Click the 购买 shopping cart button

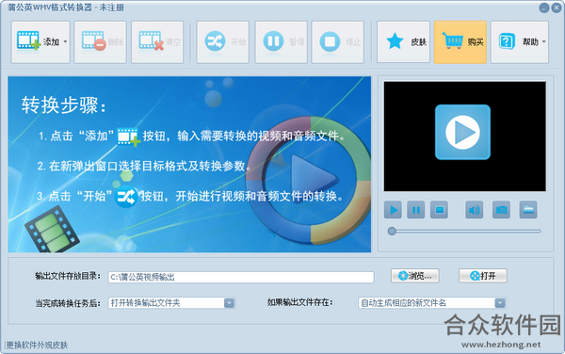coord(460,42)
